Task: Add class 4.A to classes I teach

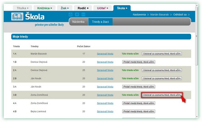Action: click(x=139, y=103)
